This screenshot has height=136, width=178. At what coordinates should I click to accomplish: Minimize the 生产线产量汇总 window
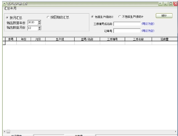point(165,4)
